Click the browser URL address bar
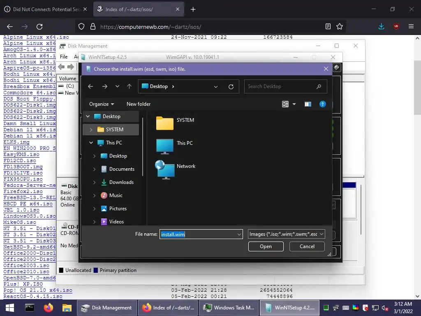 tap(210, 27)
